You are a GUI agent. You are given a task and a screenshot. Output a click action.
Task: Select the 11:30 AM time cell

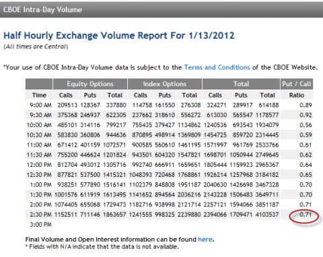point(39,155)
